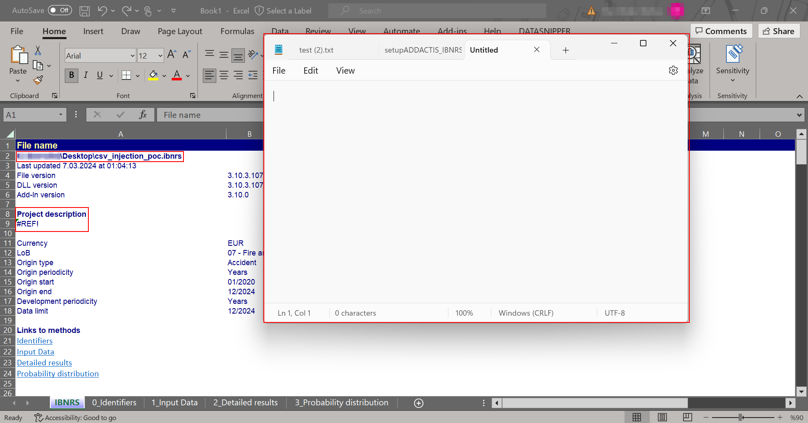The height and width of the screenshot is (423, 808).
Task: Open Notepad settings gear icon
Action: click(673, 70)
